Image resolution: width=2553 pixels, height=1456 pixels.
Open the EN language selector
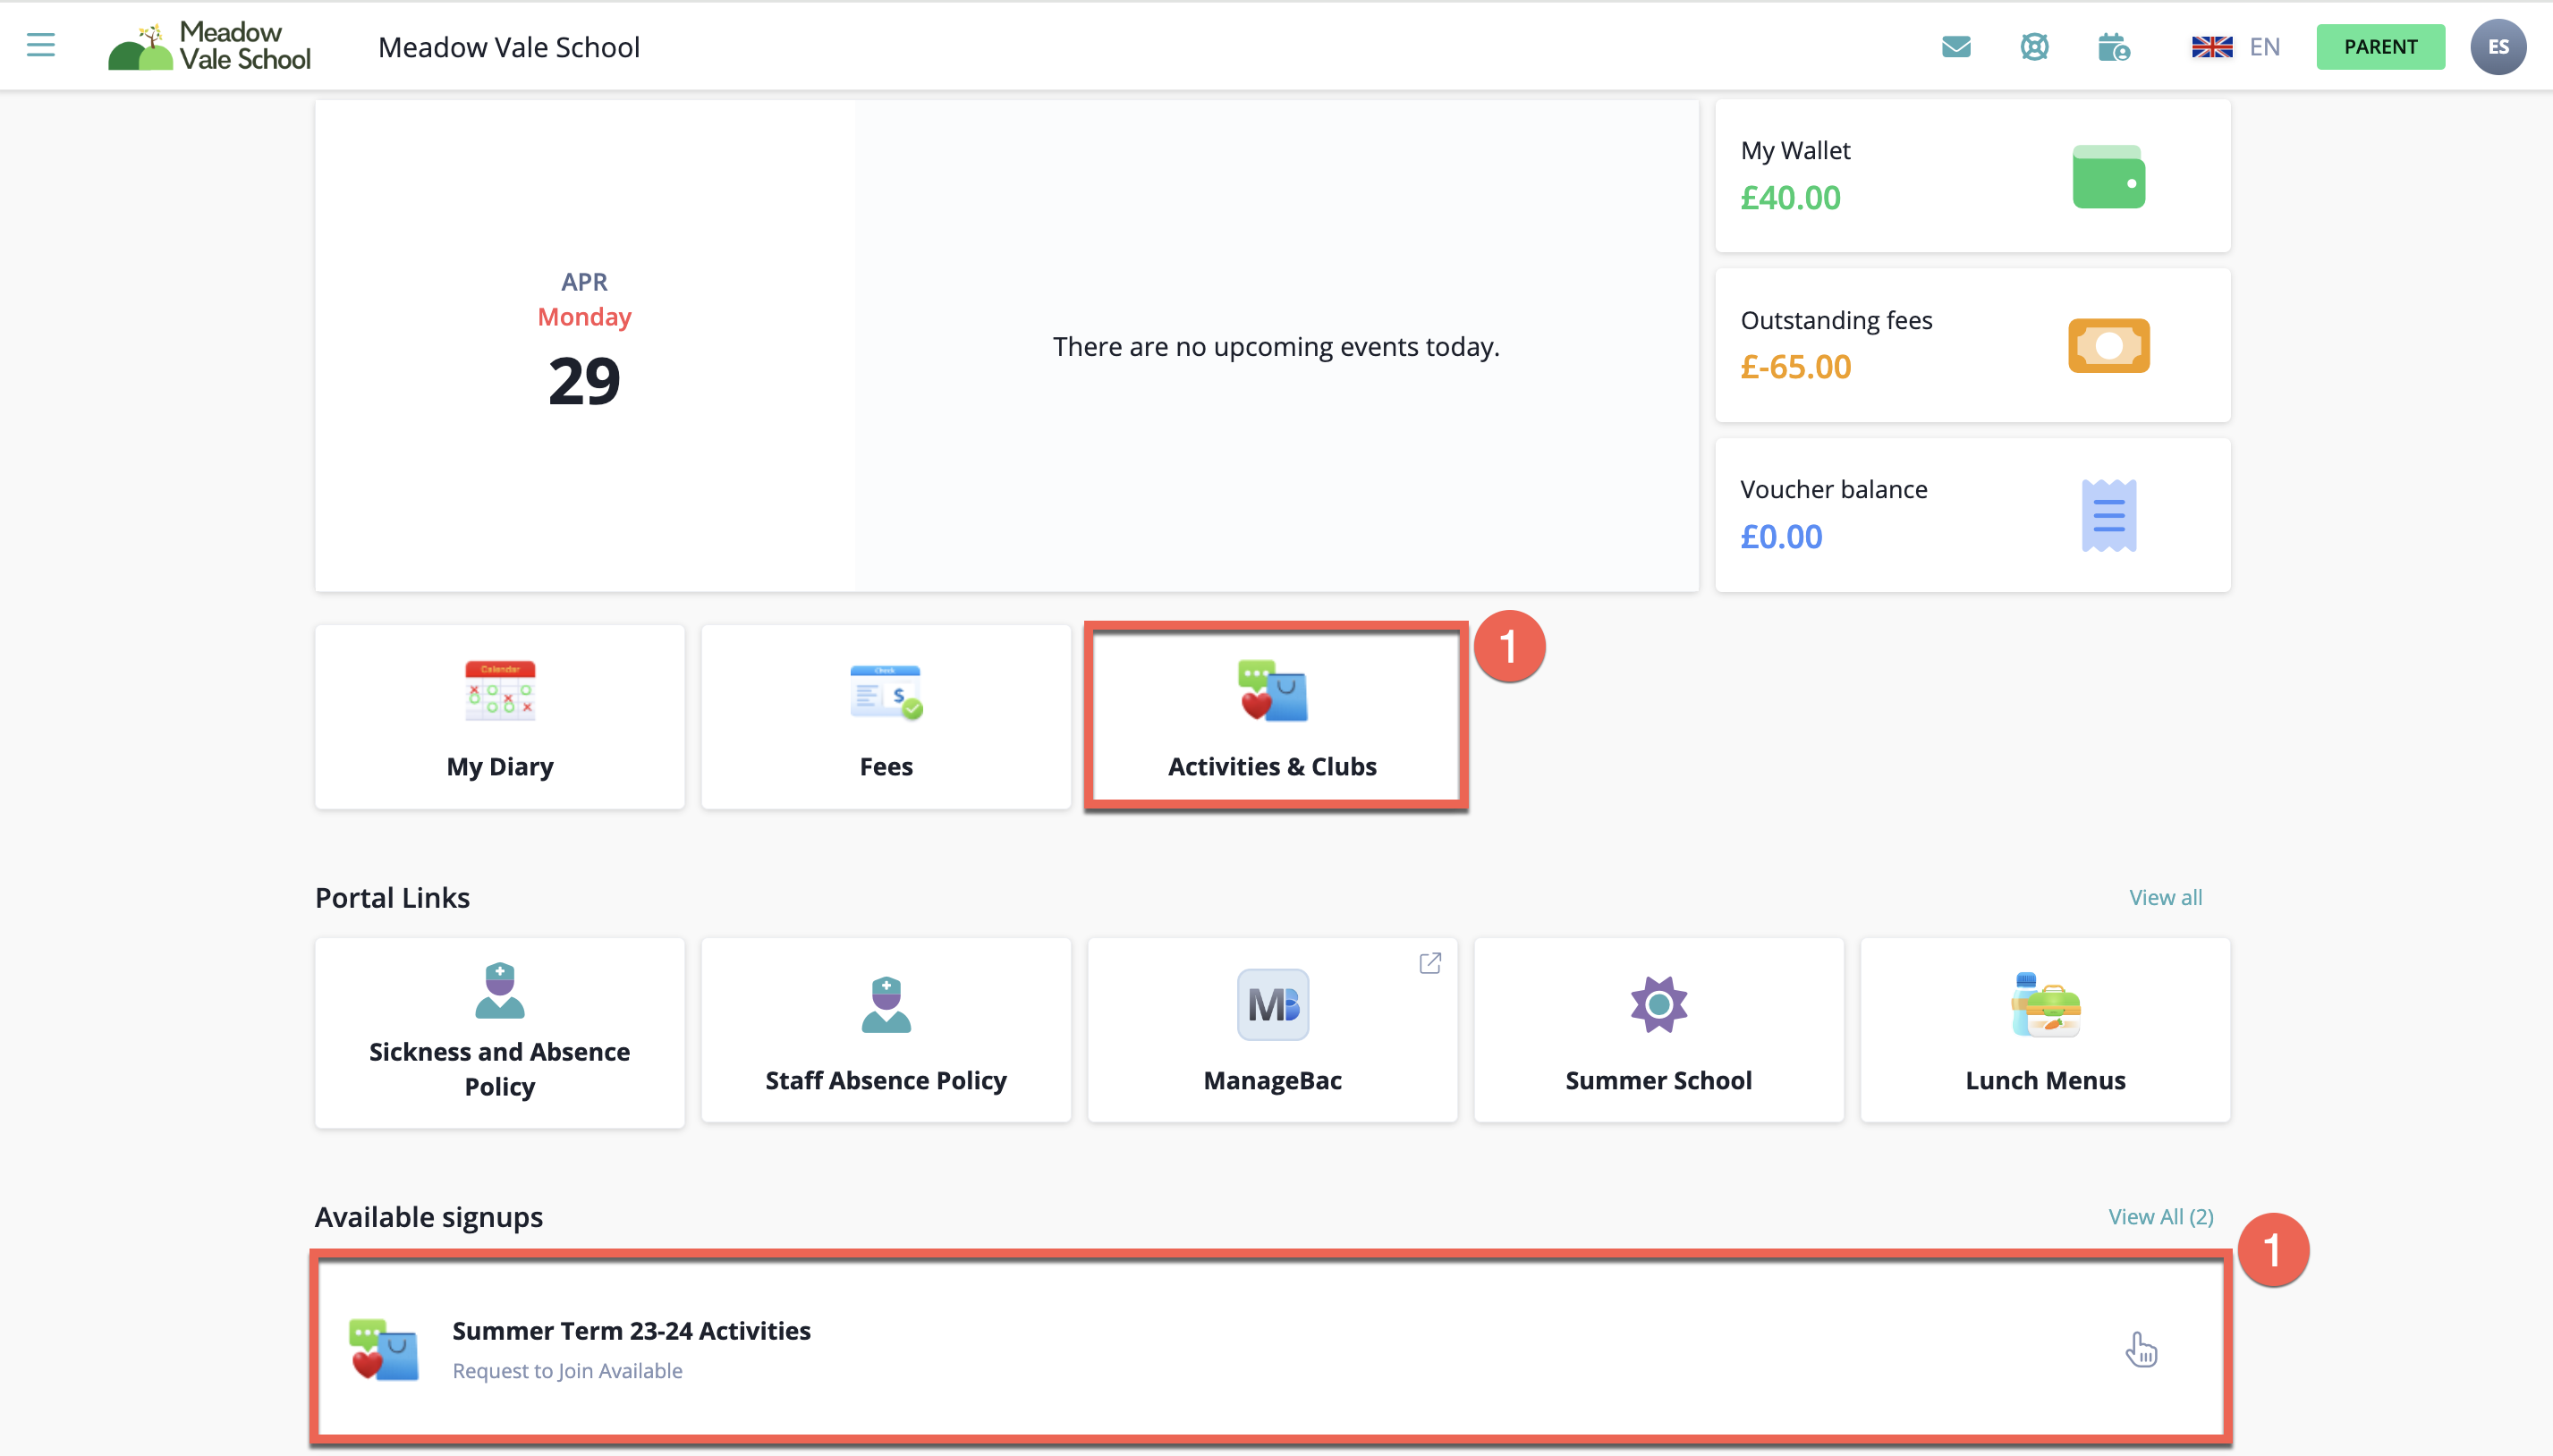coord(2236,47)
